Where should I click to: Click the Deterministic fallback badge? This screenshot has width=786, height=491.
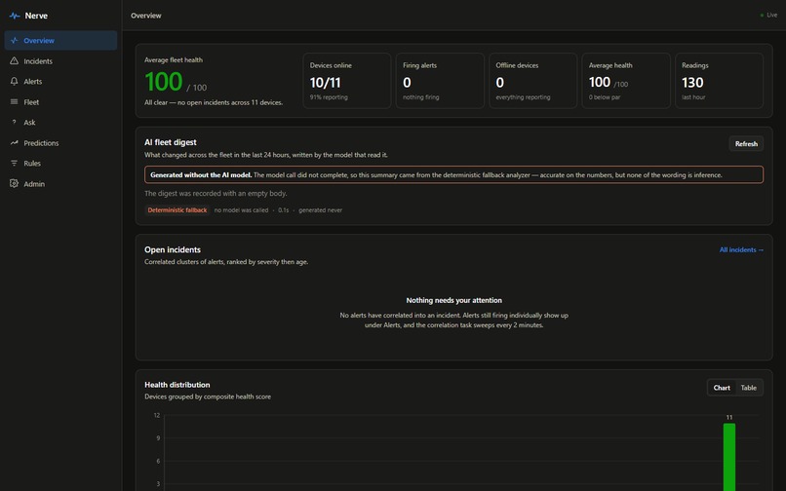[177, 209]
